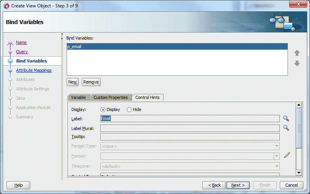Click the scroll down arrow in Control Hints panel
310x194 pixels.
click(299, 173)
